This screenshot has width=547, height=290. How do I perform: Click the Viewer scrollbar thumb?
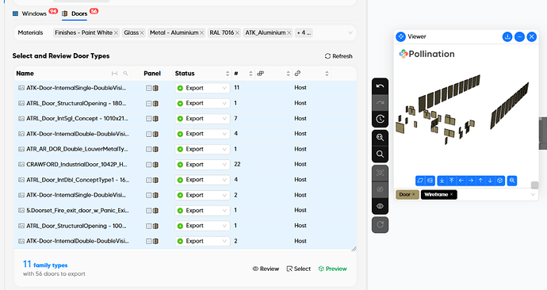click(x=534, y=185)
